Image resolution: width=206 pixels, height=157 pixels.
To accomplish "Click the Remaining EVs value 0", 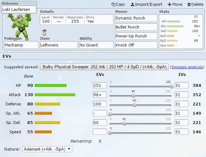I will pyautogui.click(x=100, y=141).
